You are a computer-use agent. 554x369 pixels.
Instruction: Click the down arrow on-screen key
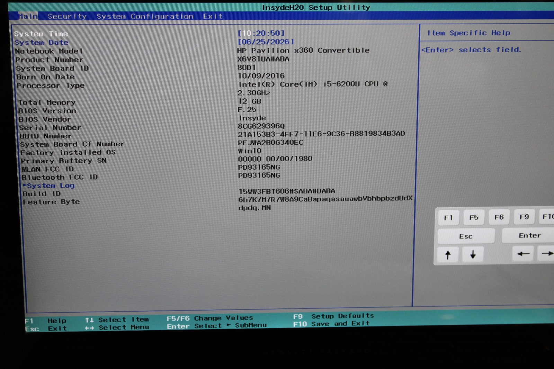473,255
